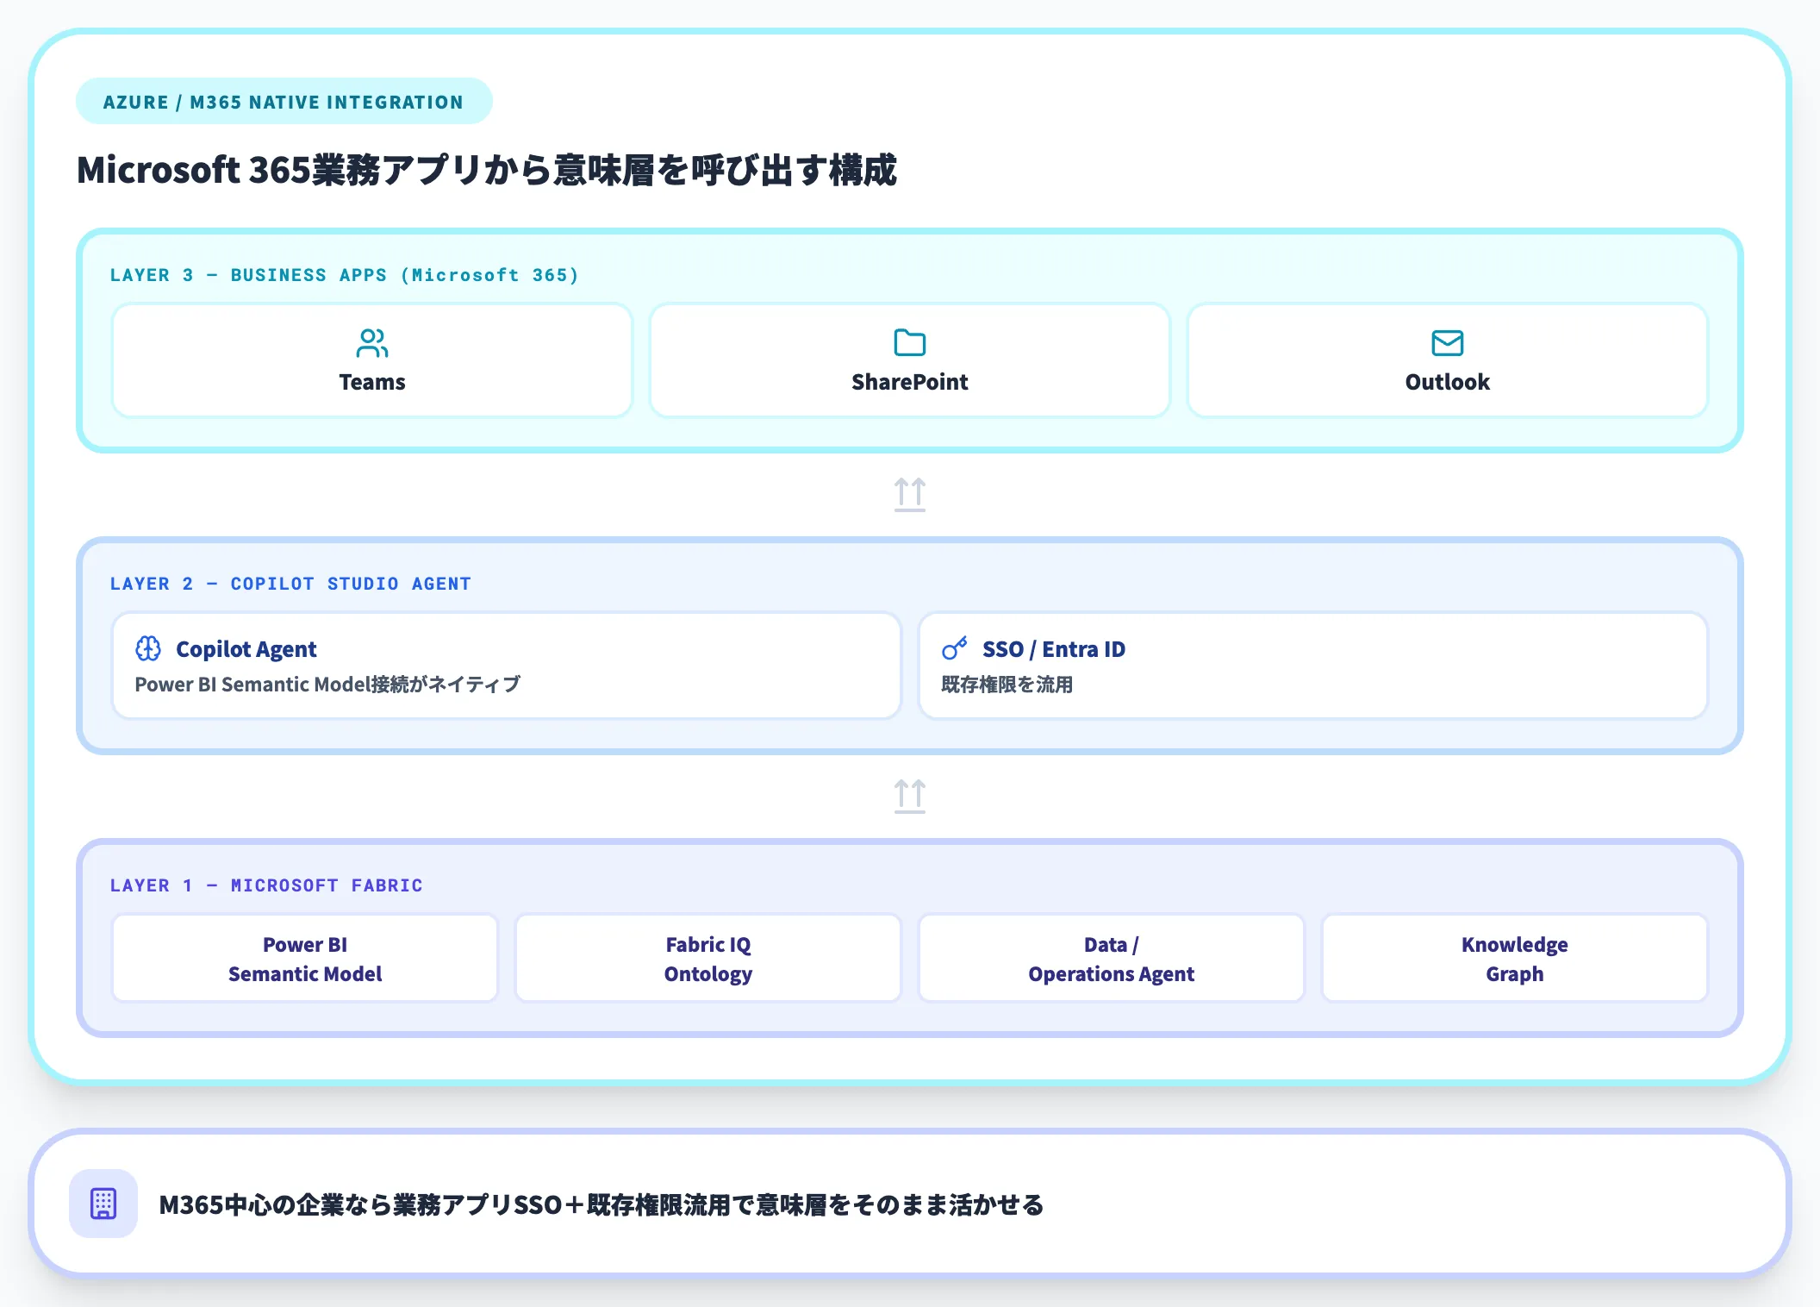
Task: Click the building icon in bottom banner
Action: [x=103, y=1204]
